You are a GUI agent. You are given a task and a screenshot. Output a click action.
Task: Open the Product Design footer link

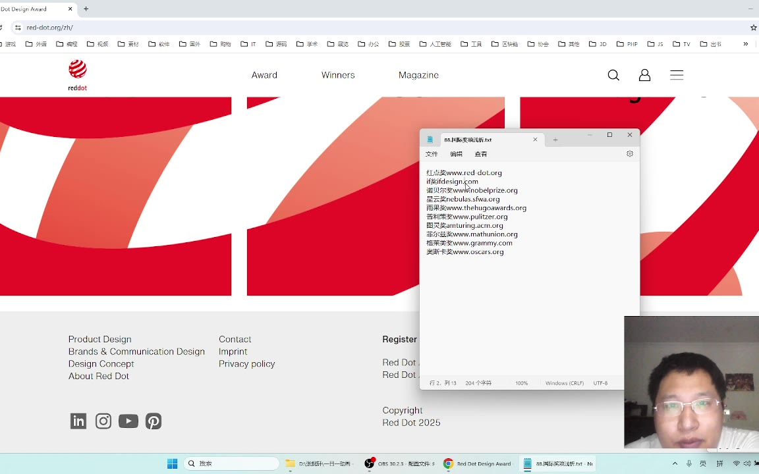[x=99, y=339]
